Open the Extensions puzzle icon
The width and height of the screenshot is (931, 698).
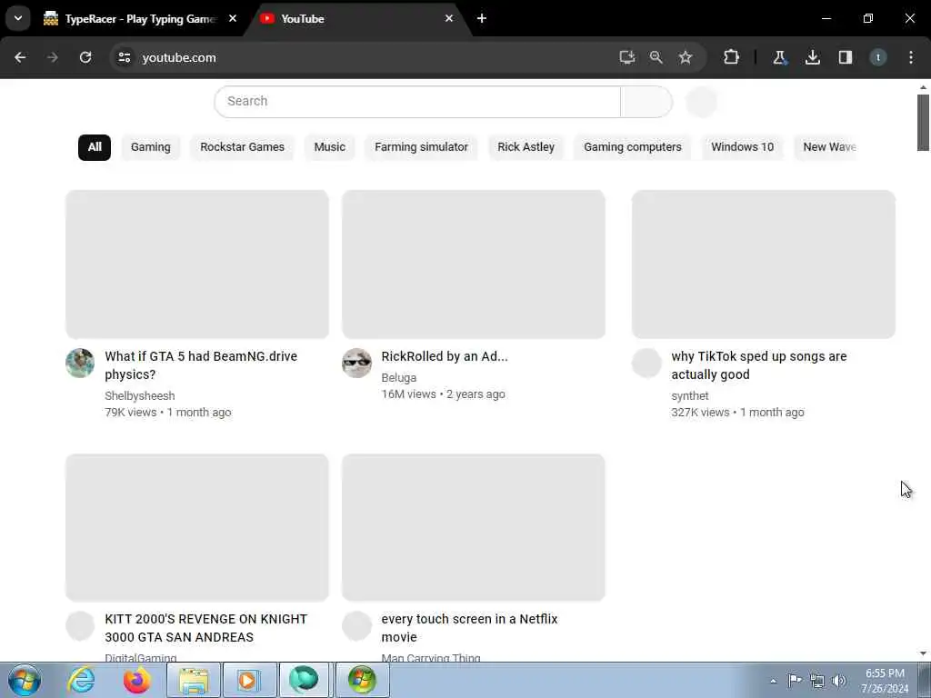[731, 57]
